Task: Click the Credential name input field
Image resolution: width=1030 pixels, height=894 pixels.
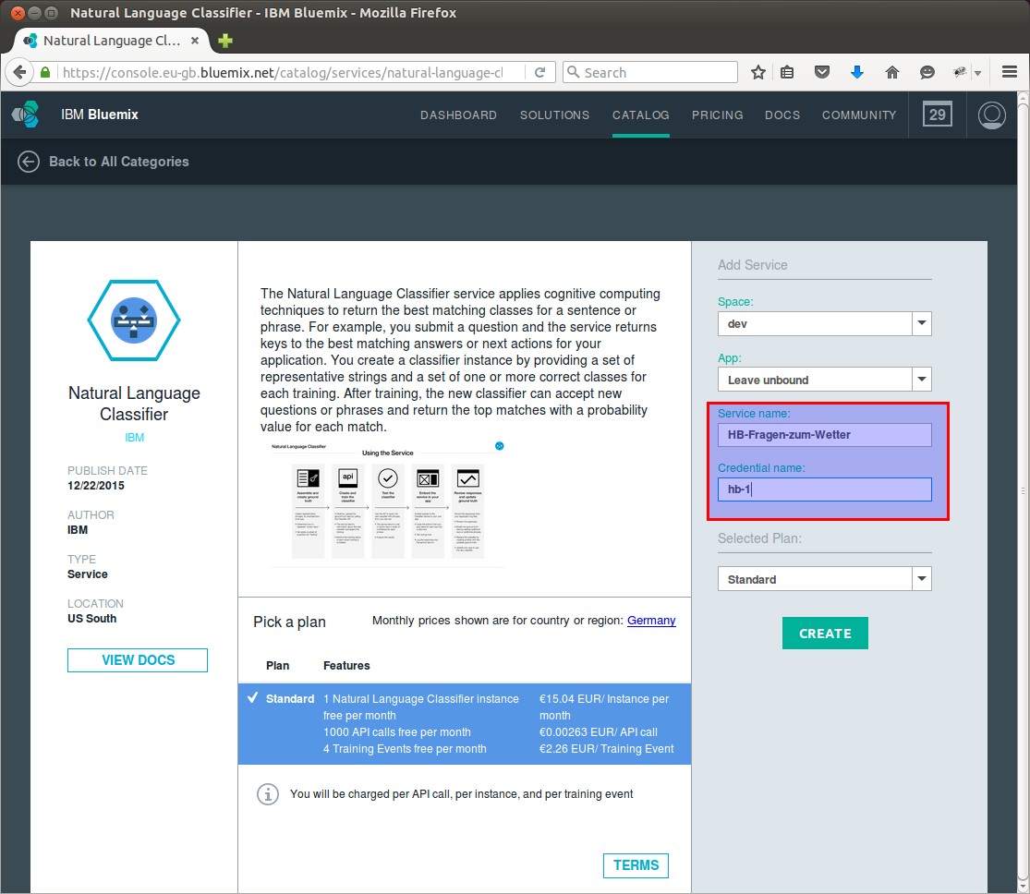Action: click(x=824, y=489)
